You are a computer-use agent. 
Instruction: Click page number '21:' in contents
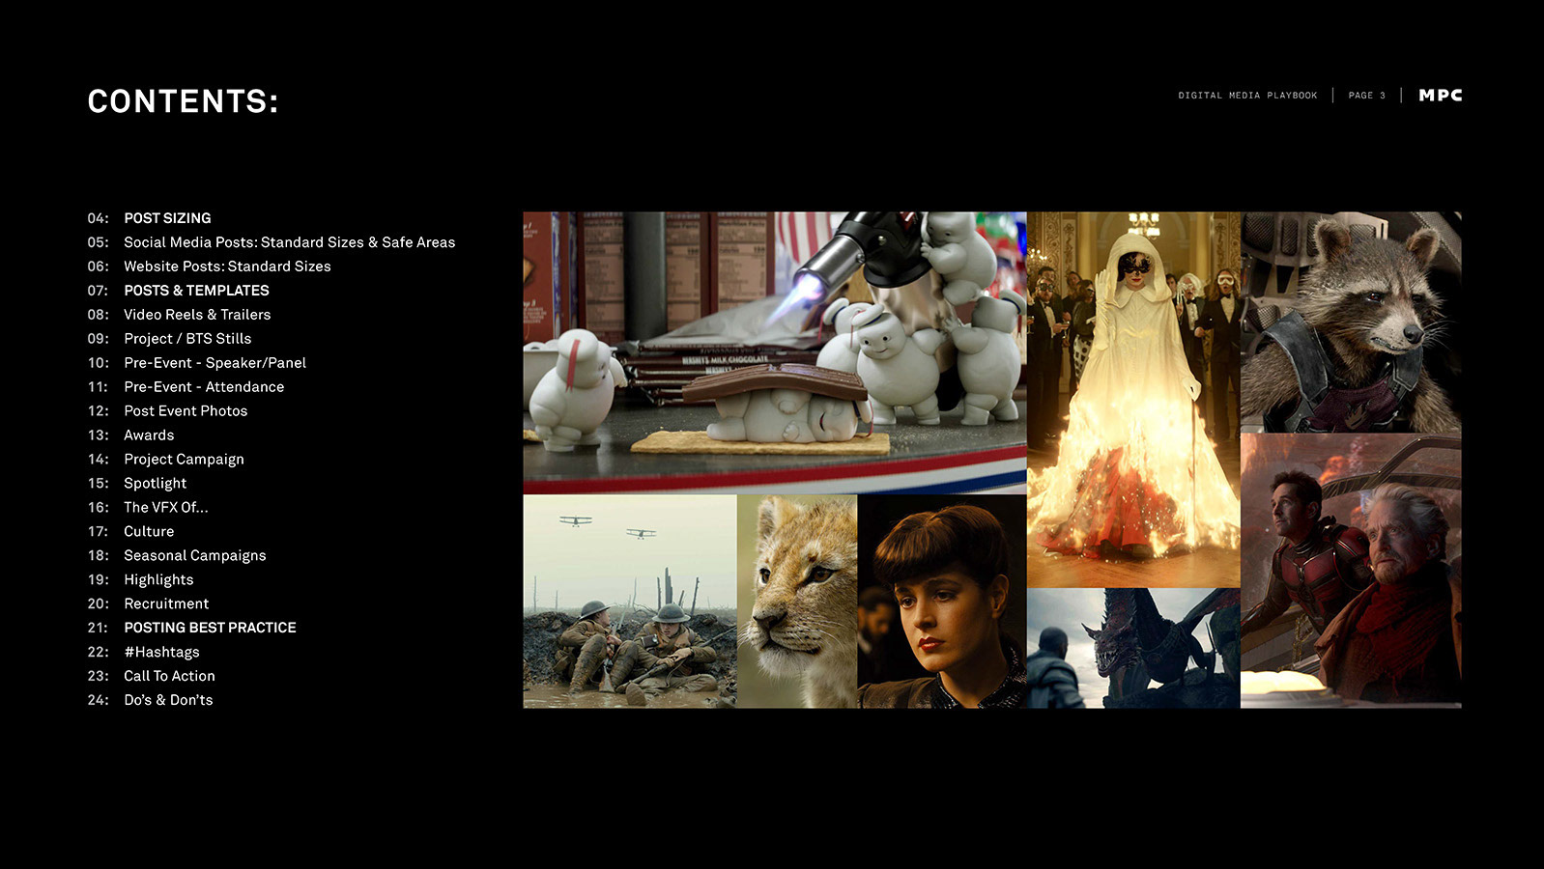click(98, 628)
